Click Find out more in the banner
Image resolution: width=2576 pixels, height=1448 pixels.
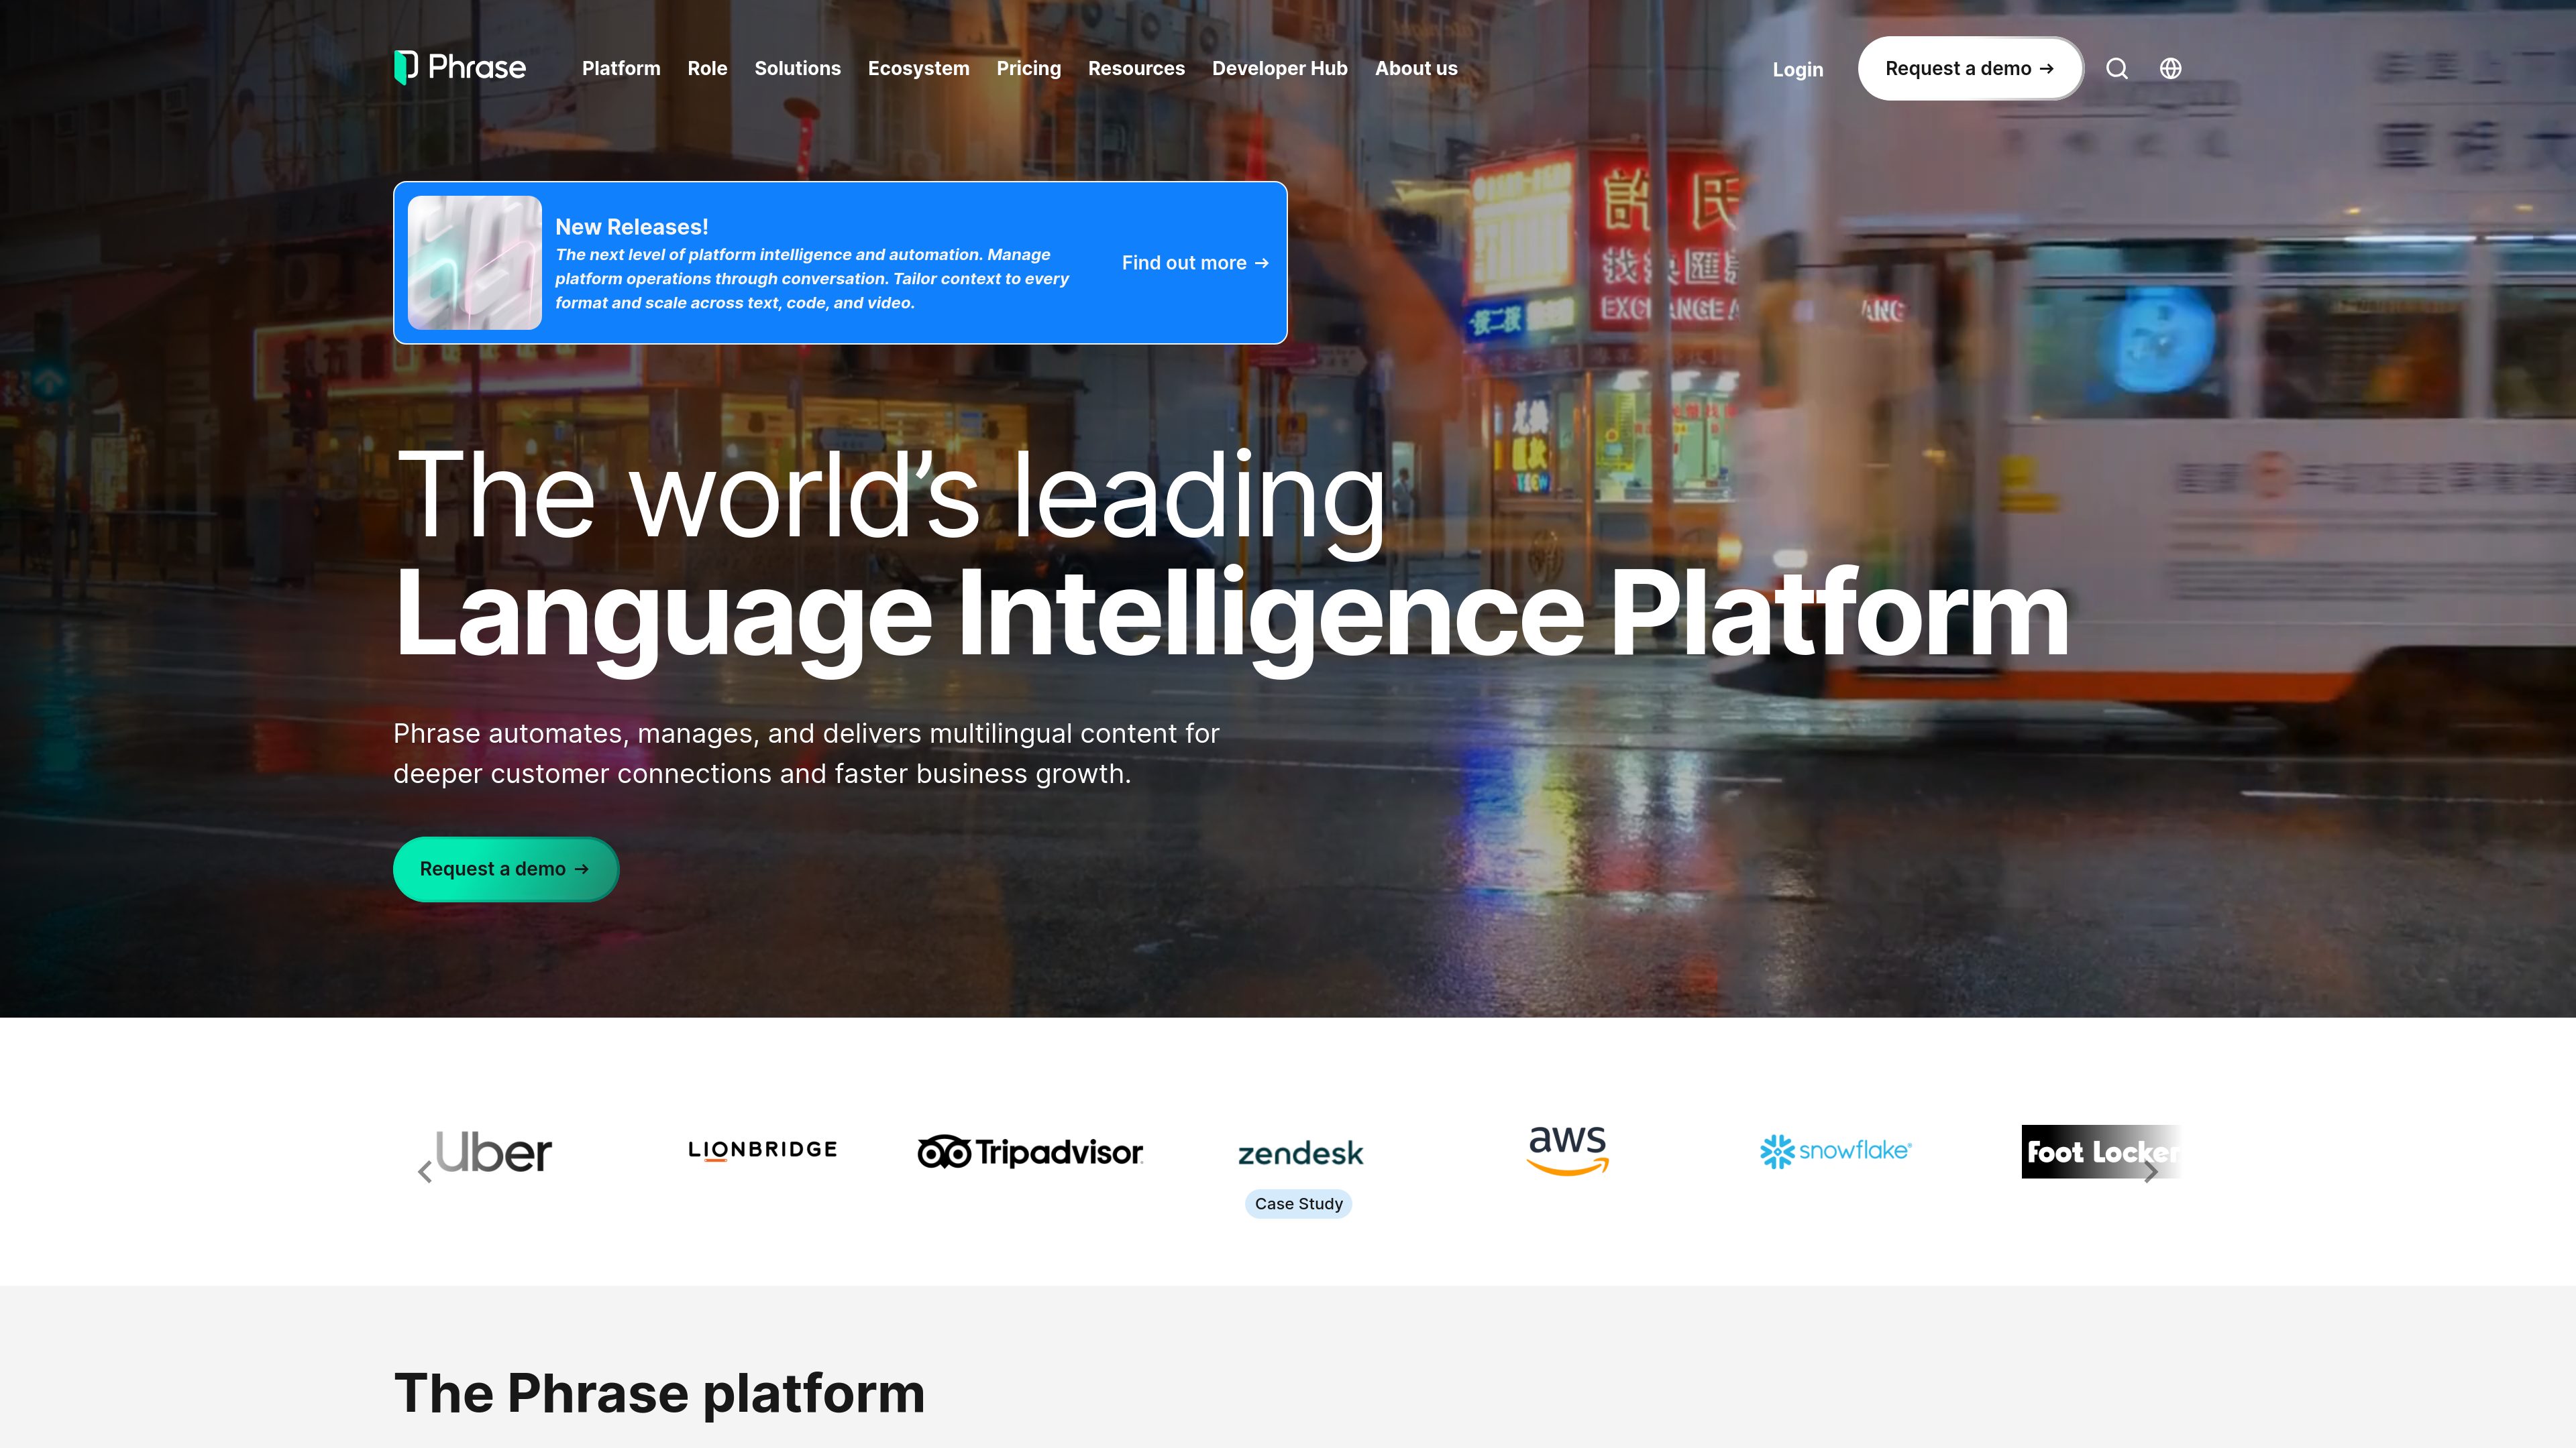1195,263
